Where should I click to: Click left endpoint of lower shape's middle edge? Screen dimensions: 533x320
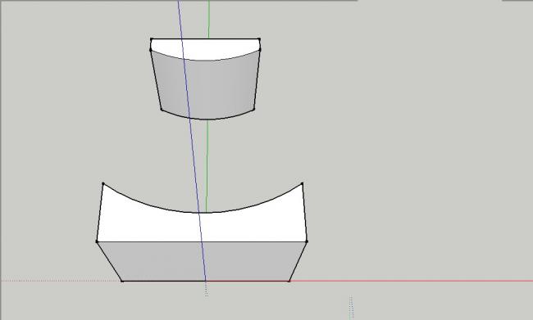tap(97, 241)
